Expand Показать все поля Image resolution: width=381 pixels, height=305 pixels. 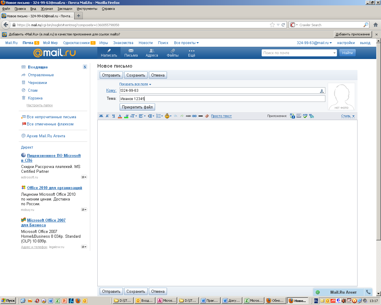coord(135,84)
